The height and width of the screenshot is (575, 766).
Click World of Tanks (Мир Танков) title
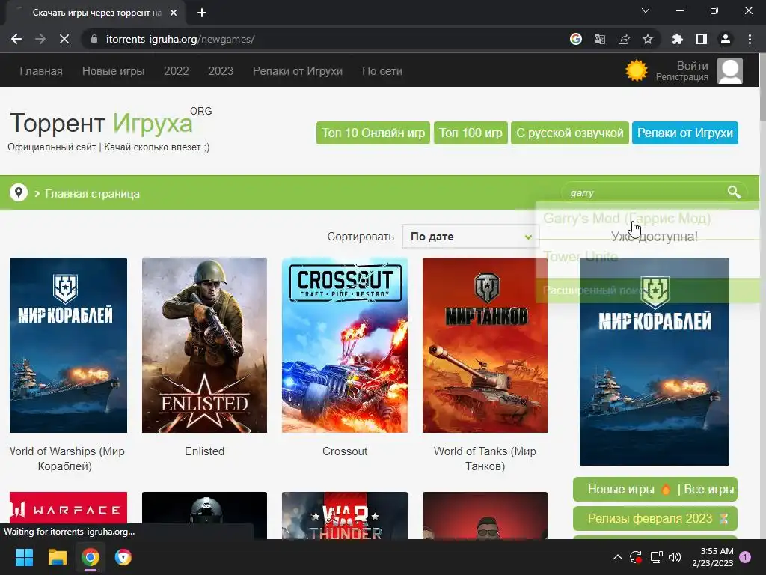485,459
